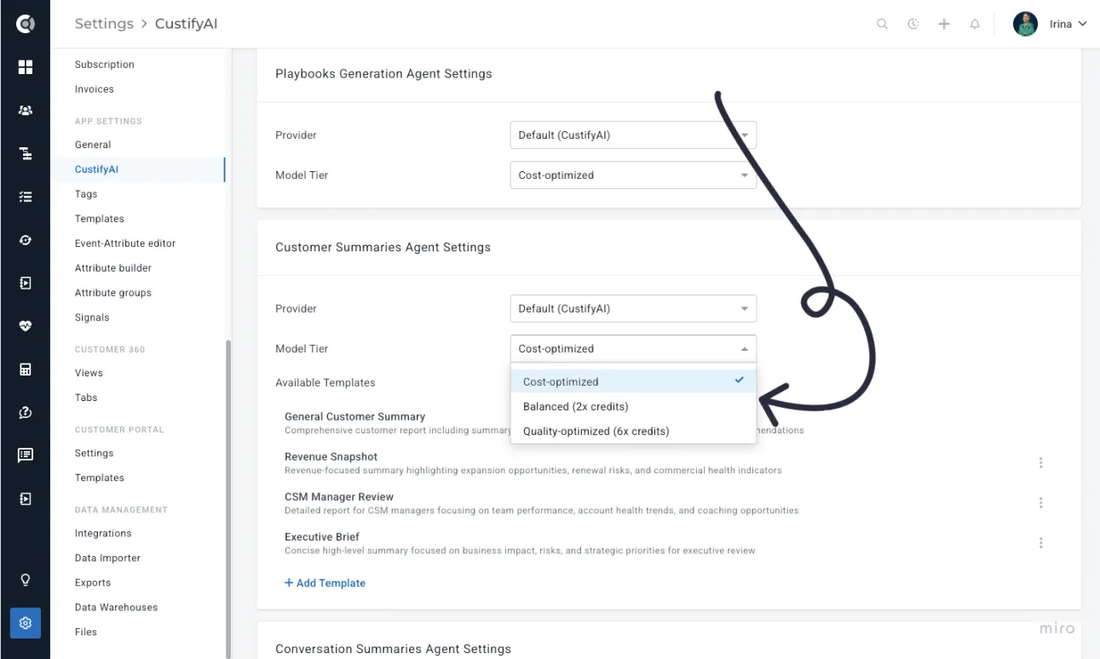The height and width of the screenshot is (659, 1100).
Task: Open Provider dropdown under Customer Summaries Agent
Action: [633, 309]
